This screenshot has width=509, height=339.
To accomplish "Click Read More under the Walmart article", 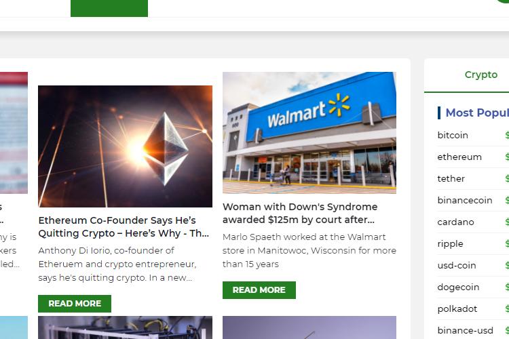I will point(259,290).
